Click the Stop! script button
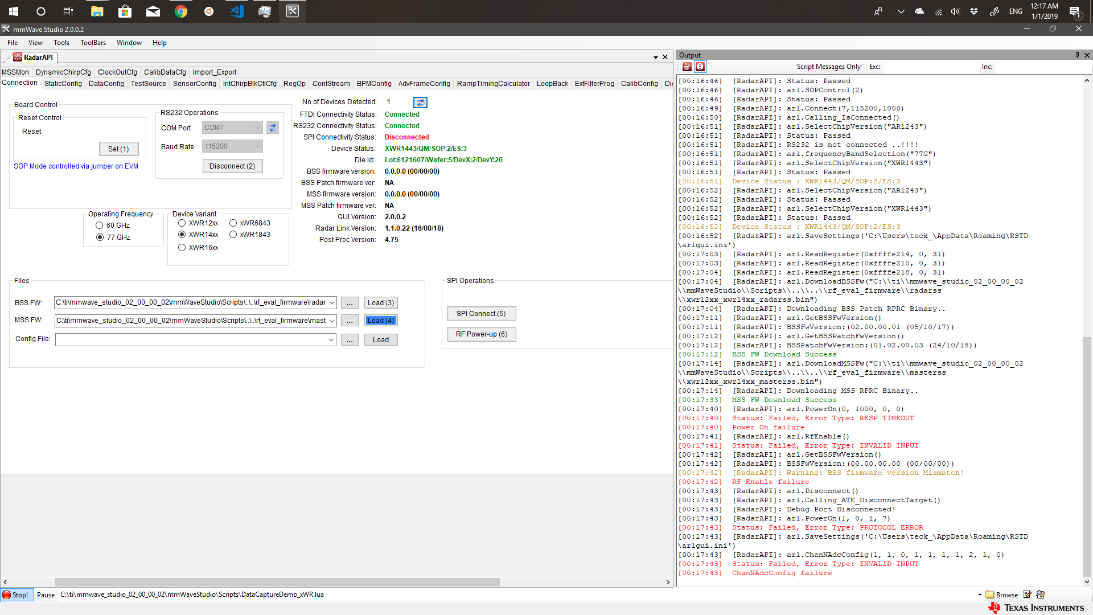This screenshot has height=615, width=1093. coord(16,594)
